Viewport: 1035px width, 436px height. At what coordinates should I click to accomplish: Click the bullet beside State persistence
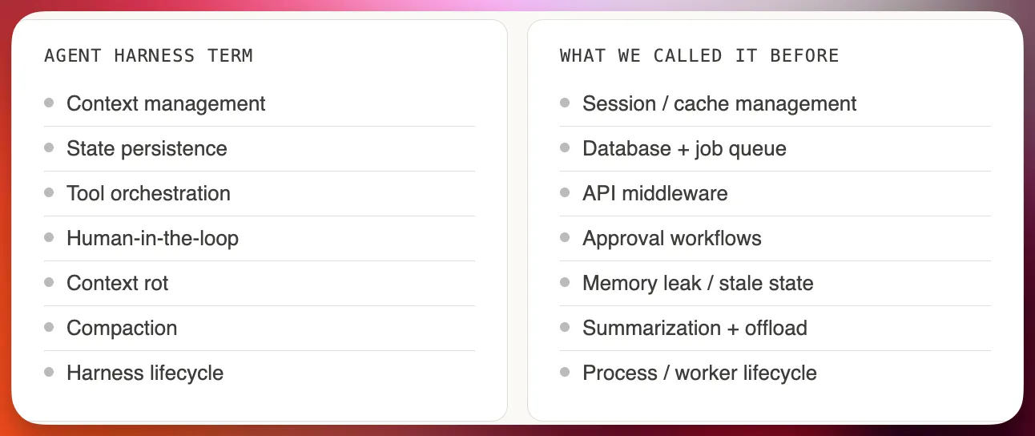(49, 147)
